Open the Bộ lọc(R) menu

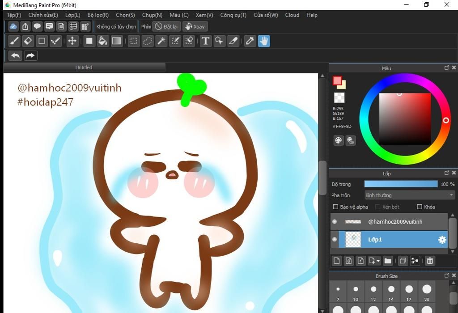click(x=98, y=15)
